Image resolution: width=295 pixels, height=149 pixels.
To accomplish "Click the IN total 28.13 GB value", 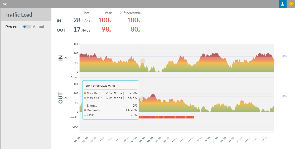I will pyautogui.click(x=81, y=20).
